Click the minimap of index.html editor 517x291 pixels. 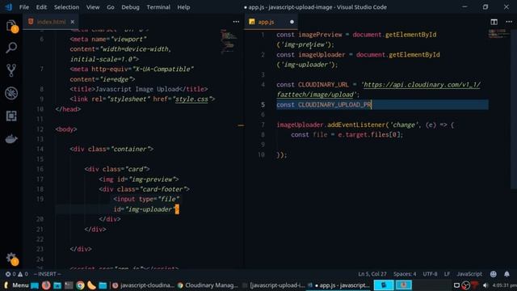229,41
